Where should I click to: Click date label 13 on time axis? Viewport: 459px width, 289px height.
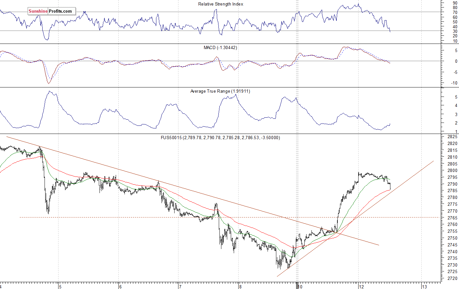pyautogui.click(x=424, y=287)
